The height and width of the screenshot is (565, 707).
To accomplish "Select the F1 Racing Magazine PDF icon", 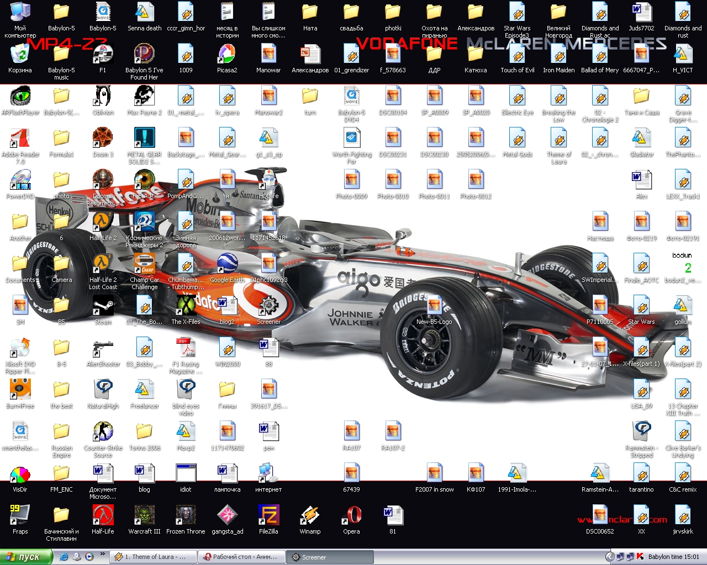I will (x=186, y=355).
